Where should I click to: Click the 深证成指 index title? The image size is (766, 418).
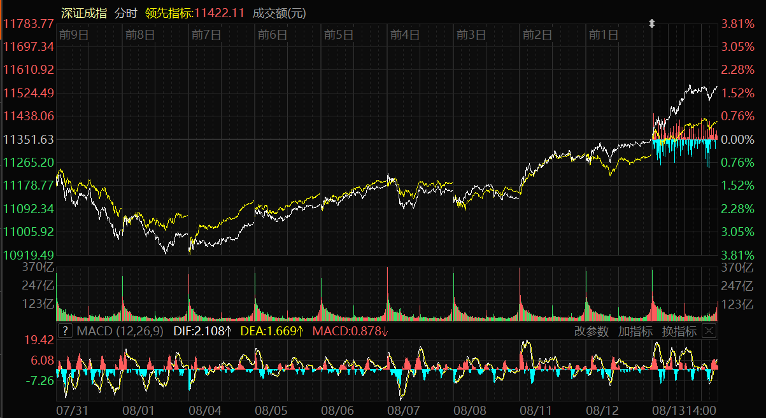(84, 13)
